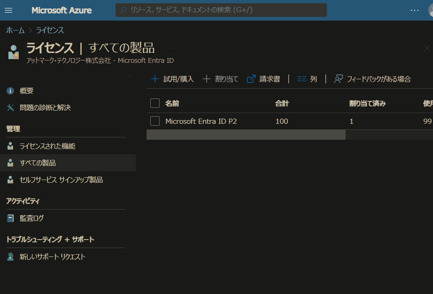Open Microsoft Entra ID P2 product
433x294 pixels.
201,121
